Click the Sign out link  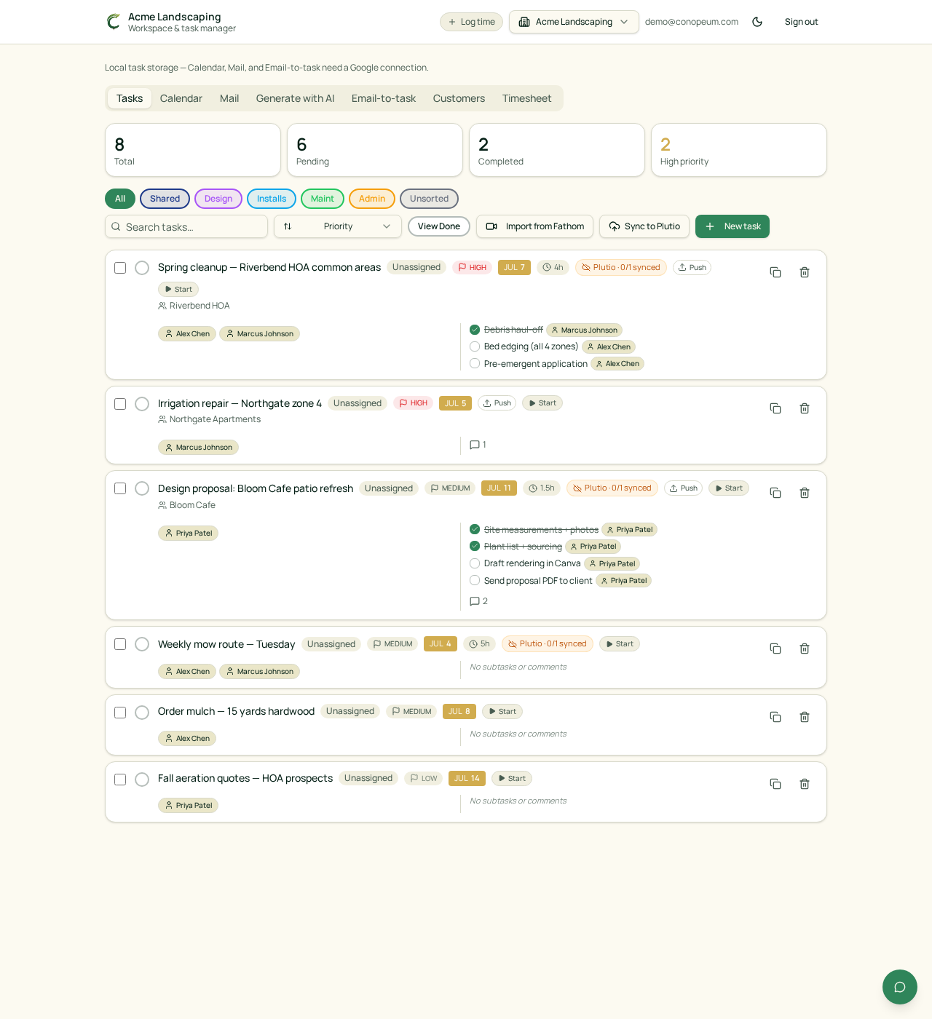pos(801,22)
